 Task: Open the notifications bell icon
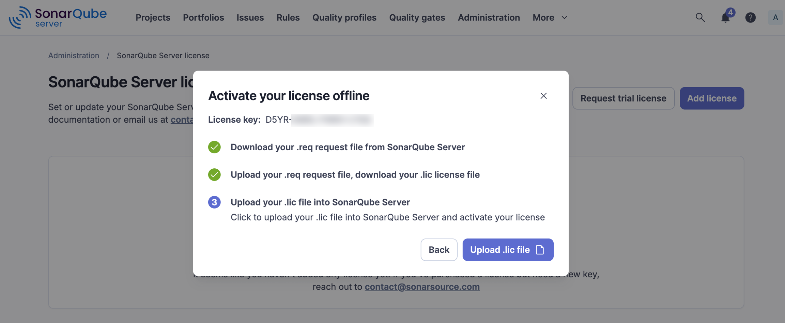(x=726, y=17)
